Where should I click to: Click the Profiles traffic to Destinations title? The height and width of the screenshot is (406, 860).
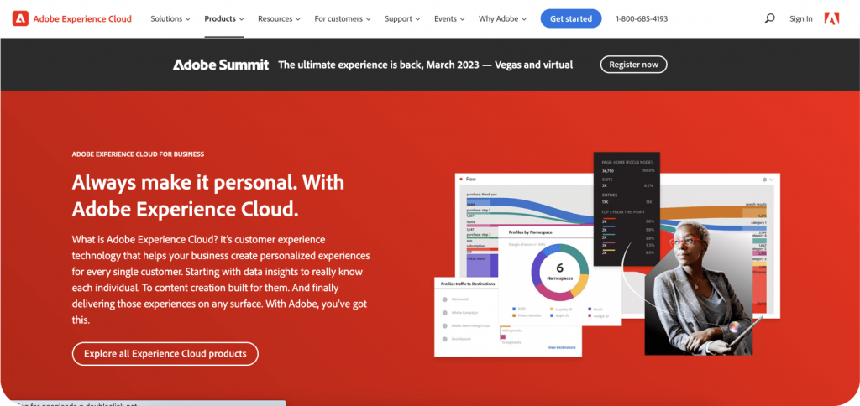click(x=468, y=284)
